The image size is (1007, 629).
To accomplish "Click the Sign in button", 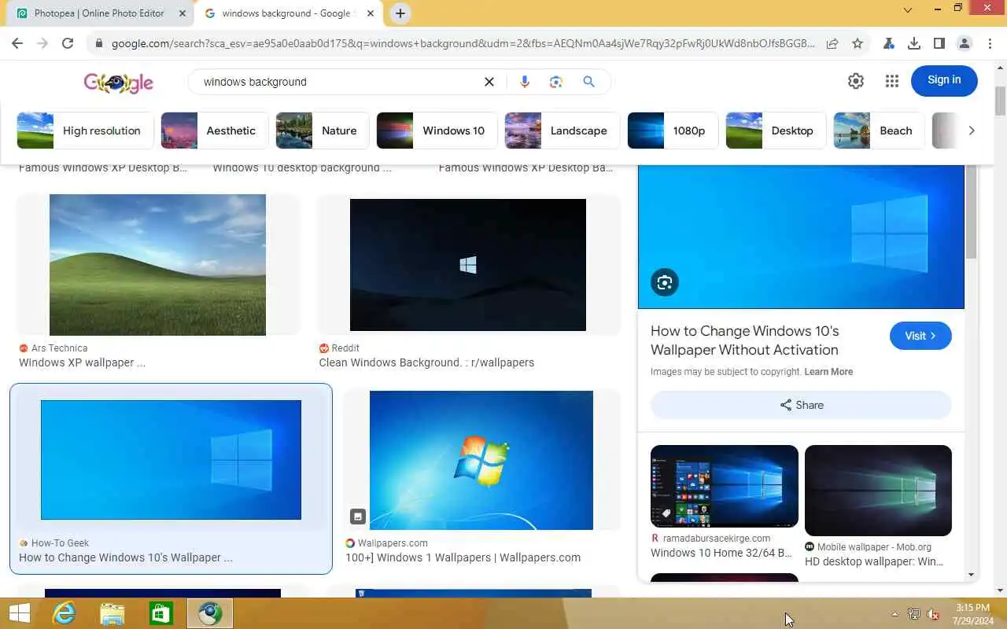I will click(x=944, y=80).
